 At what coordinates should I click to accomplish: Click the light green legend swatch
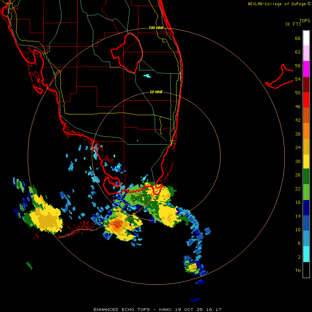(306, 192)
